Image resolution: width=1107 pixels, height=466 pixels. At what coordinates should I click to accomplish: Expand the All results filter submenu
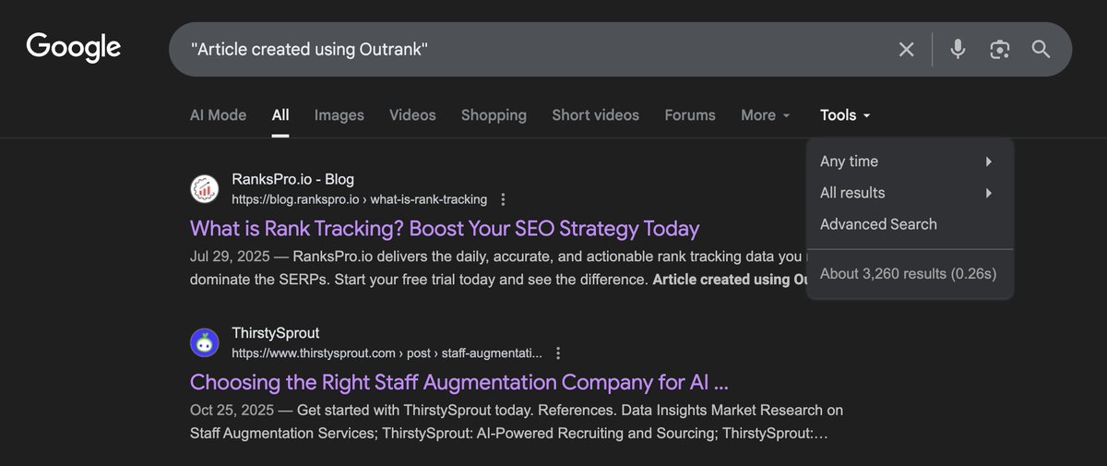pos(910,193)
